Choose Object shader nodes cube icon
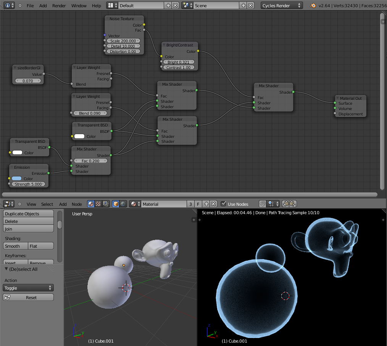 [x=116, y=204]
